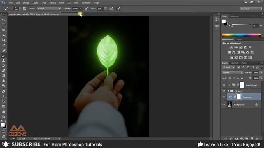Open the Flow slider dropdown arrow
264x148 pixels.
106,9
